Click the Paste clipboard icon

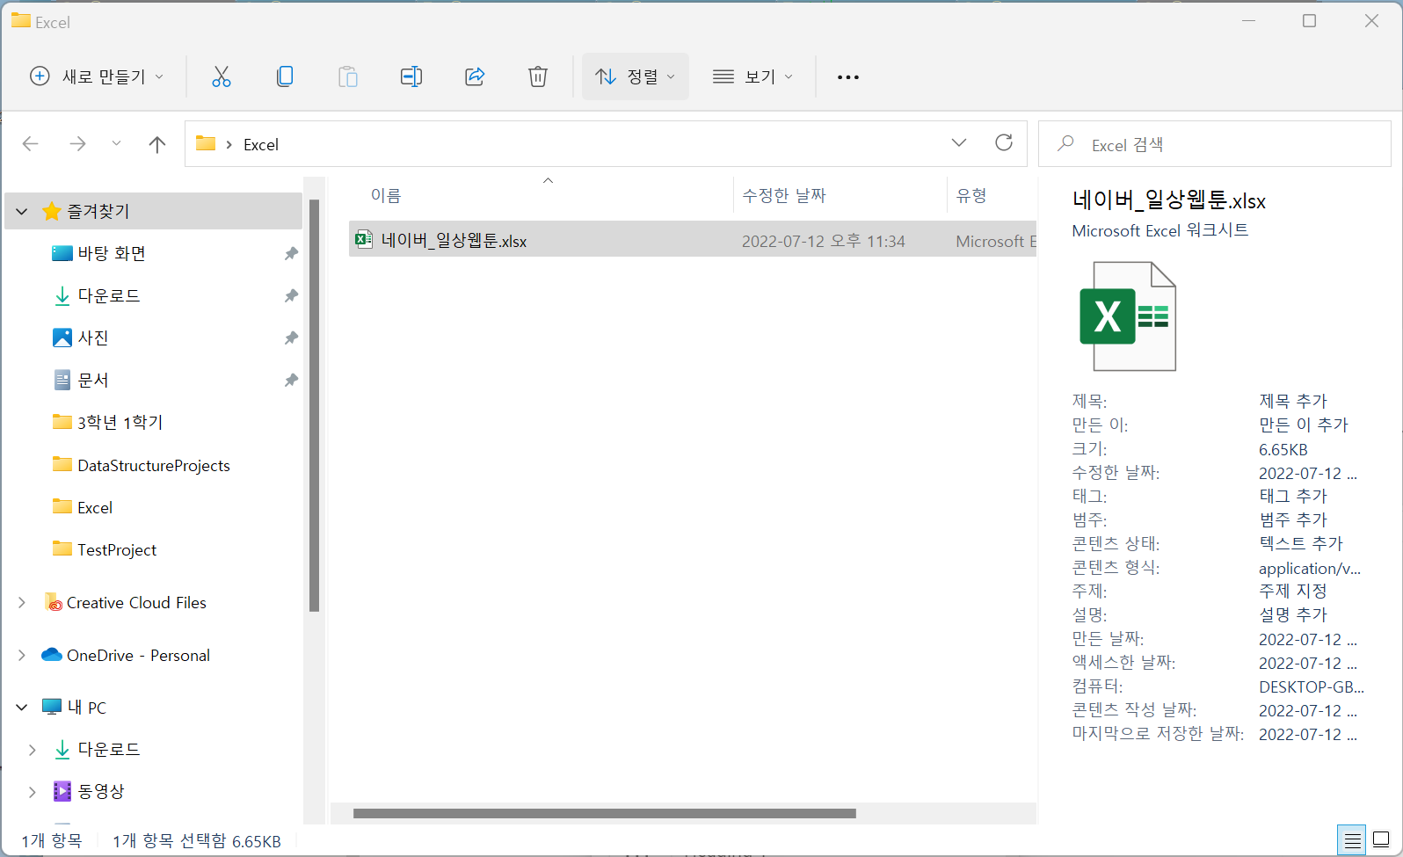(348, 76)
